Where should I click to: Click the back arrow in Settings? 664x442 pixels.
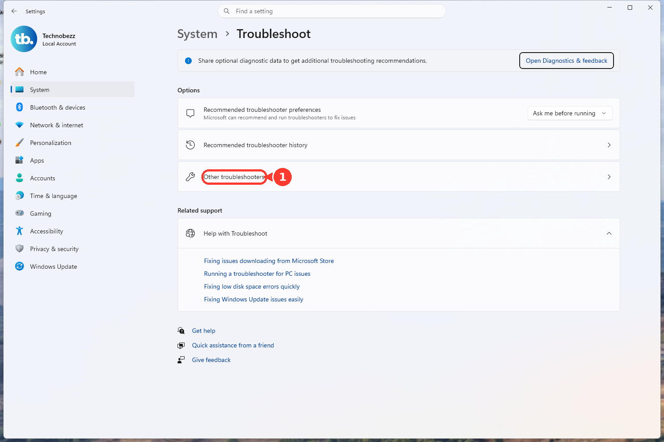point(14,11)
